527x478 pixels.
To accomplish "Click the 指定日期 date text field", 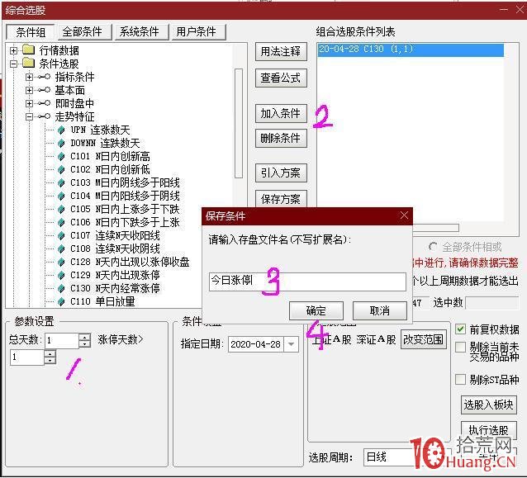I will [256, 344].
